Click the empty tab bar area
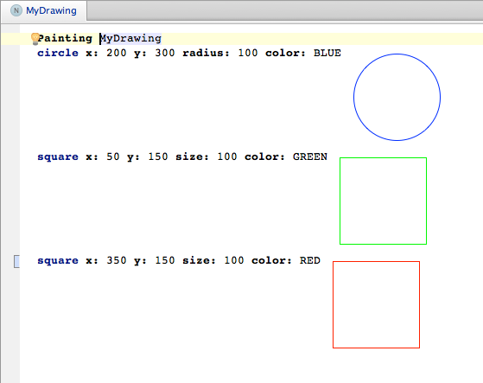483x383 pixels. 284,10
